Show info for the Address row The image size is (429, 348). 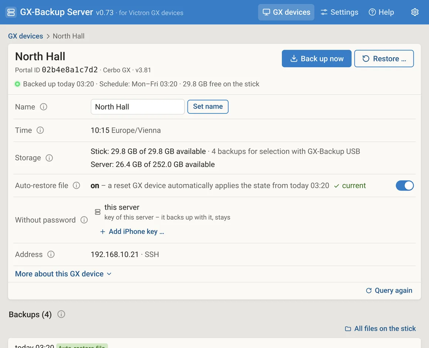point(51,254)
